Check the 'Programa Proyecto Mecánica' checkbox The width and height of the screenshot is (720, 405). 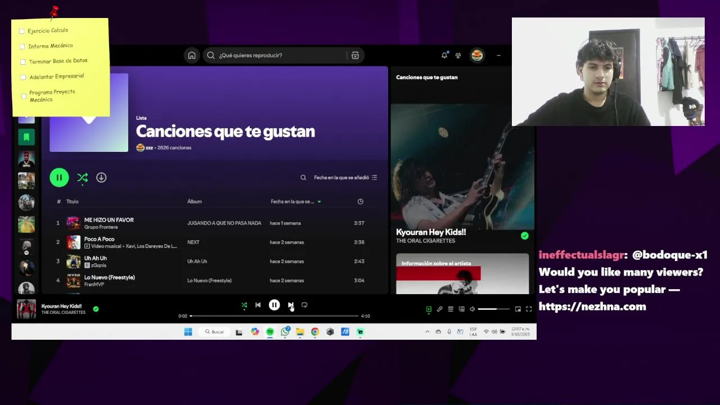click(x=24, y=96)
